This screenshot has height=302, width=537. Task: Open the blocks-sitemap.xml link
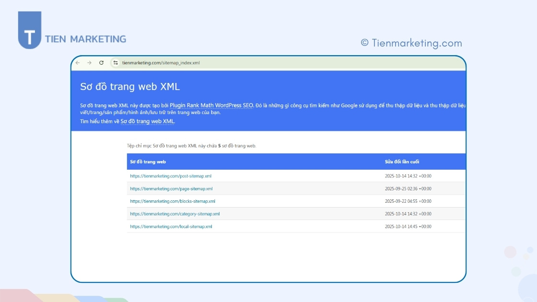(x=173, y=201)
